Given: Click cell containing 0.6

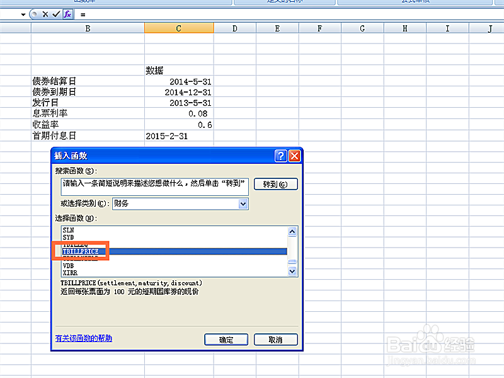Looking at the screenshot, I should pyautogui.click(x=179, y=125).
